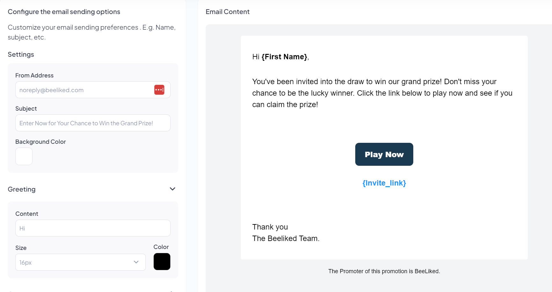Focus the From Address input field
This screenshot has height=292, width=552.
93,90
